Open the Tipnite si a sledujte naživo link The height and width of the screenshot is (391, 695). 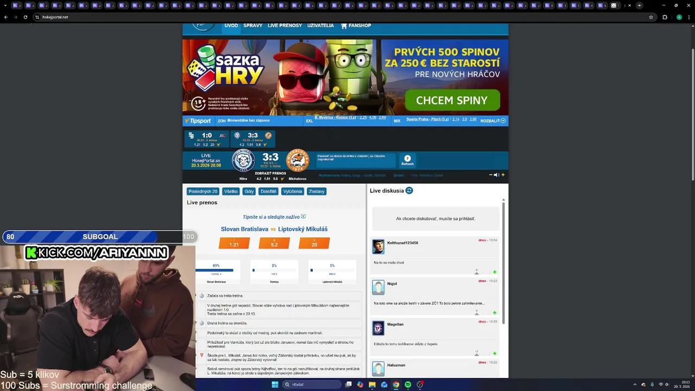(274, 217)
